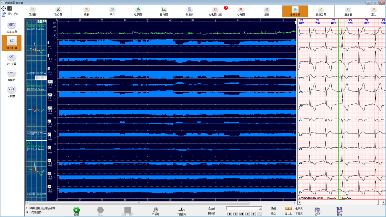This screenshot has height=217, width=386.
Task: Click the green beat marker in ECG strip
Action: [342, 109]
